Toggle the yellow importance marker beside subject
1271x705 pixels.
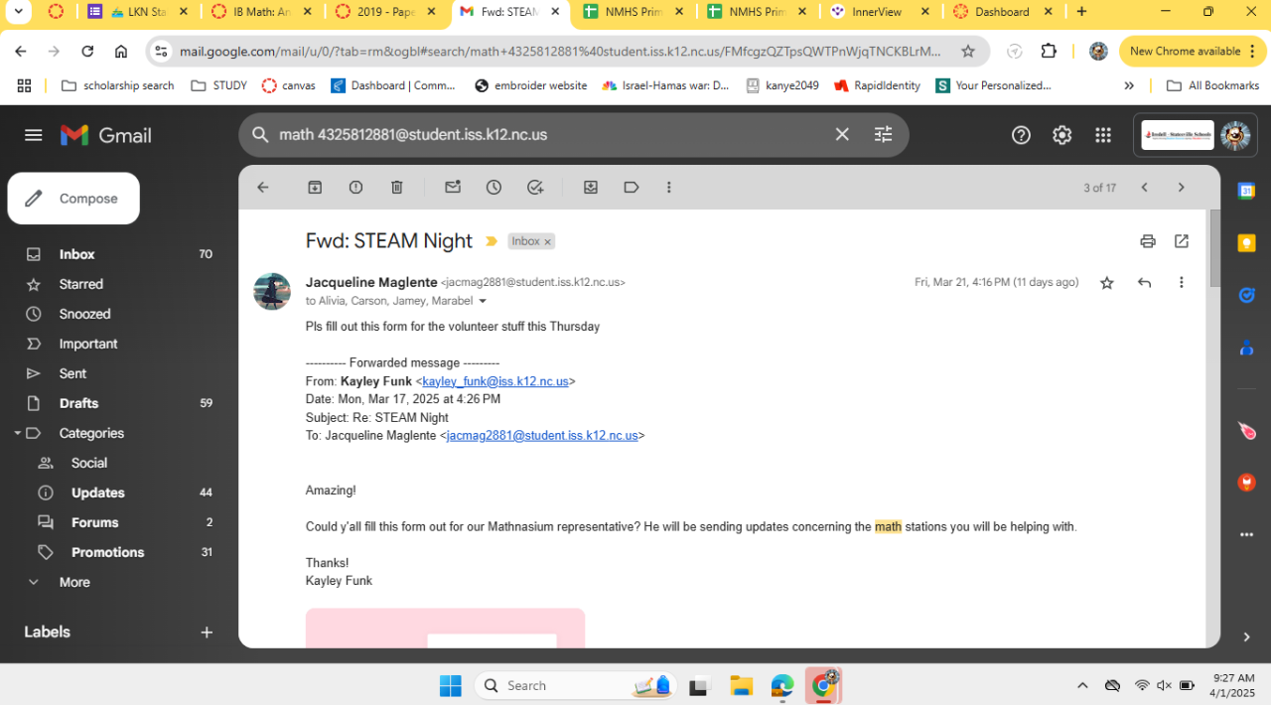[x=491, y=241]
